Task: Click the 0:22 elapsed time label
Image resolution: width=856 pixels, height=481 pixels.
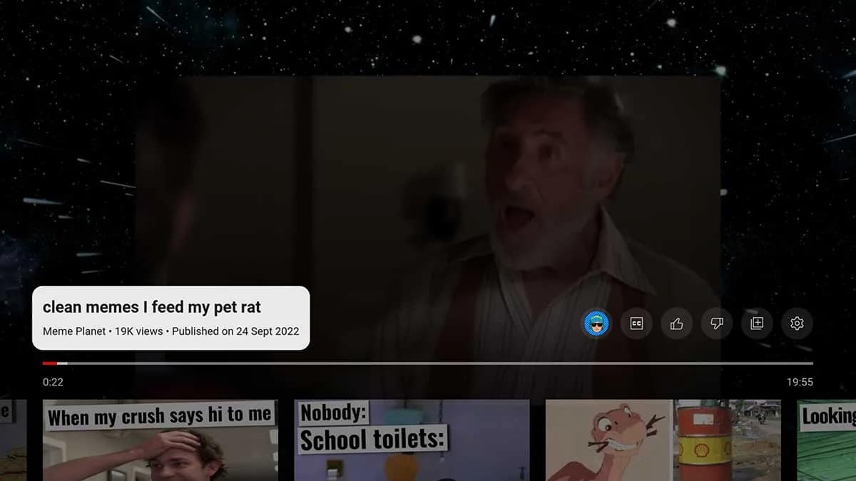Action: tap(53, 382)
